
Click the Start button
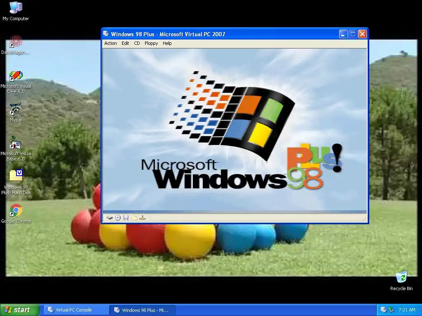(20, 310)
